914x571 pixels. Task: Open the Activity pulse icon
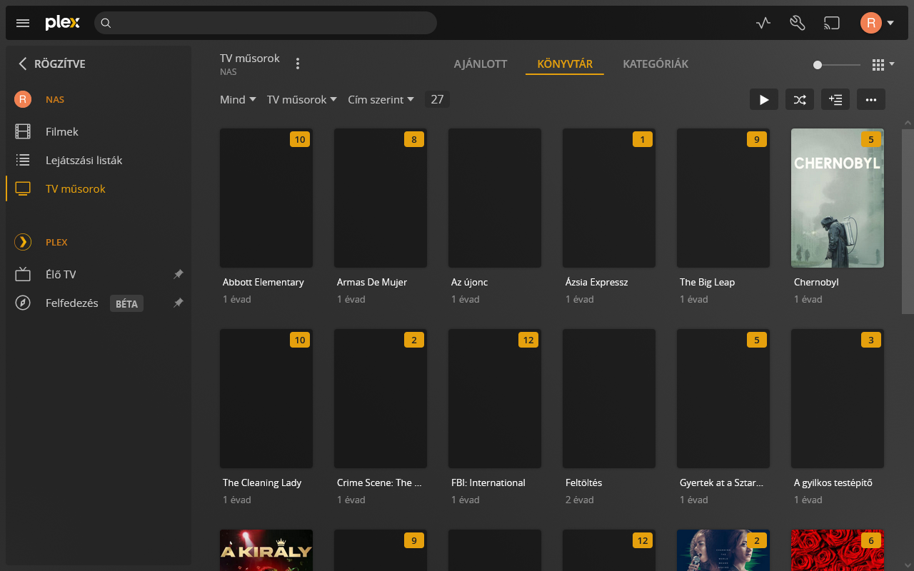[763, 23]
